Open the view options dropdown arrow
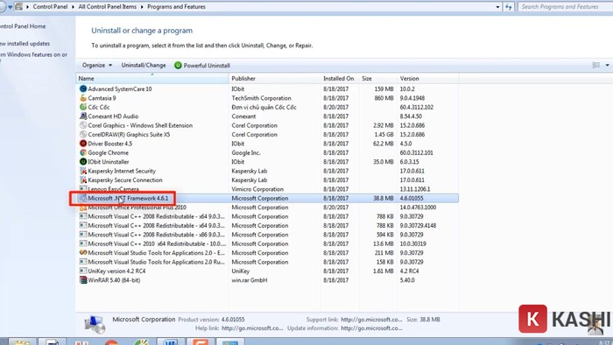The height and width of the screenshot is (345, 613). click(x=607, y=65)
